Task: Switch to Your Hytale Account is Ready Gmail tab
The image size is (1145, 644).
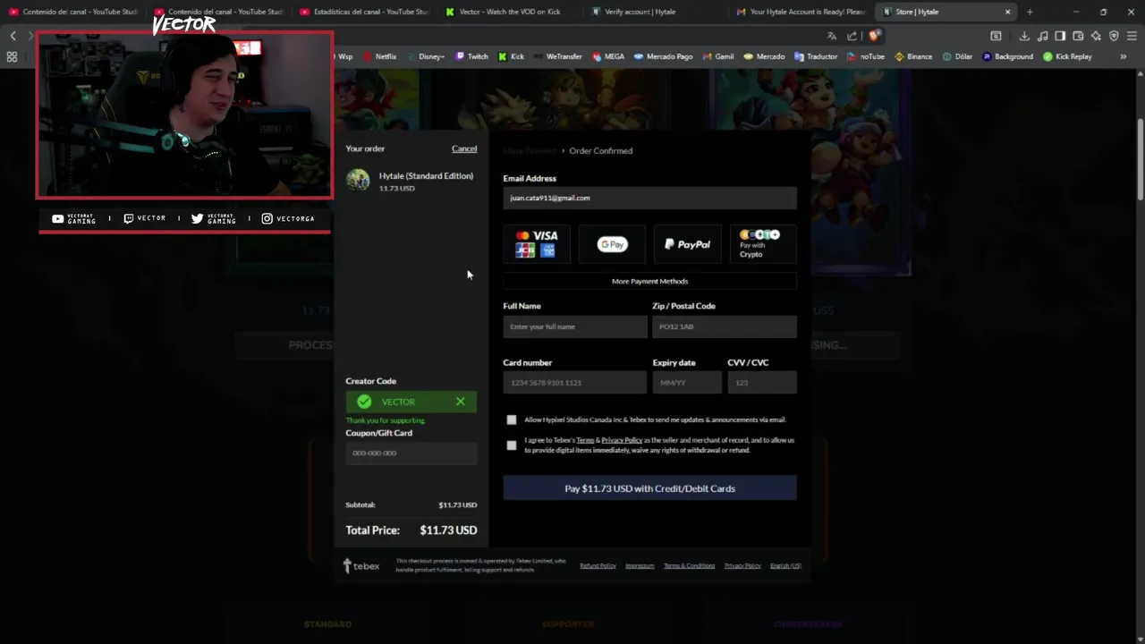Action: click(x=800, y=12)
